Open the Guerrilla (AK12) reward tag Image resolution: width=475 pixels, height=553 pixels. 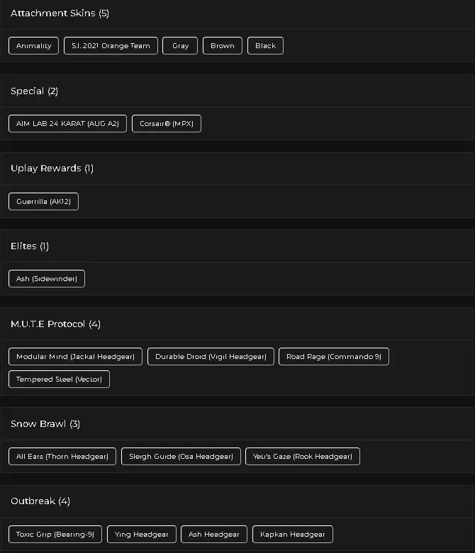click(44, 202)
